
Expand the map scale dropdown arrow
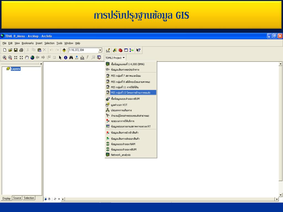coord(100,50)
